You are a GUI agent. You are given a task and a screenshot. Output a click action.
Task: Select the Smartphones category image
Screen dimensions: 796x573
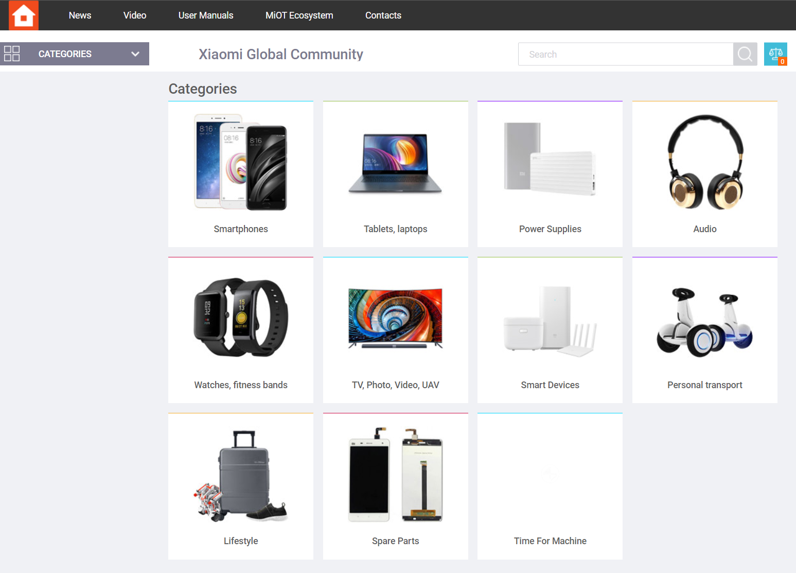pos(241,162)
